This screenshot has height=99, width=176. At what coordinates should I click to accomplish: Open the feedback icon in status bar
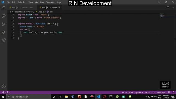[x=169, y=92]
